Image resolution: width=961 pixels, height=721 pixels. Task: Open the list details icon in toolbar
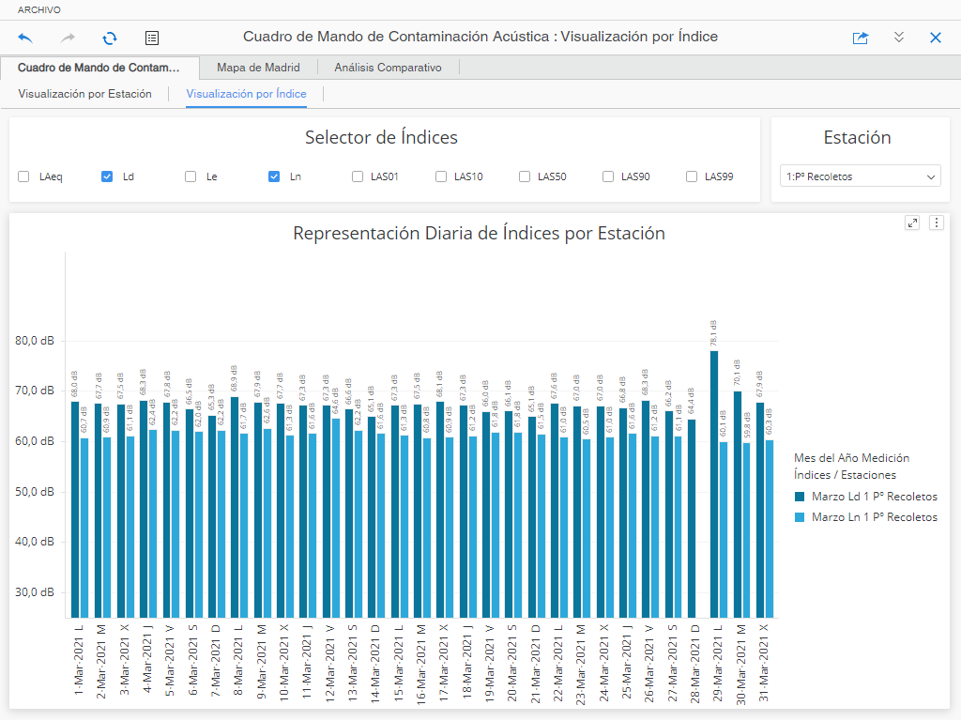coord(152,38)
